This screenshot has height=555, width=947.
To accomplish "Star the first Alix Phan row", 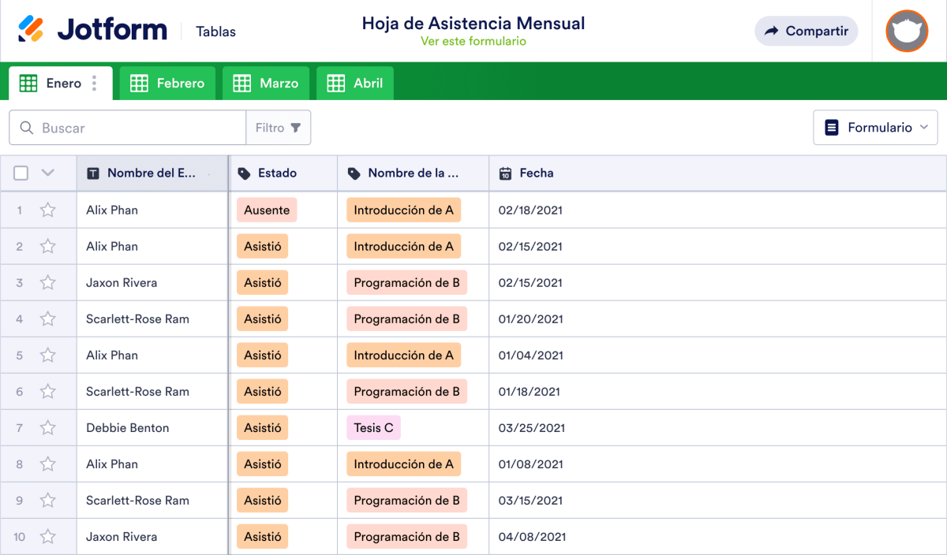I will [47, 210].
